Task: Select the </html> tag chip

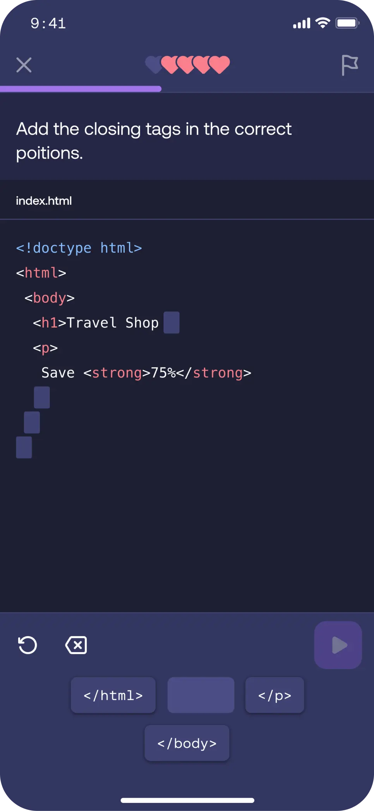Action: click(113, 695)
